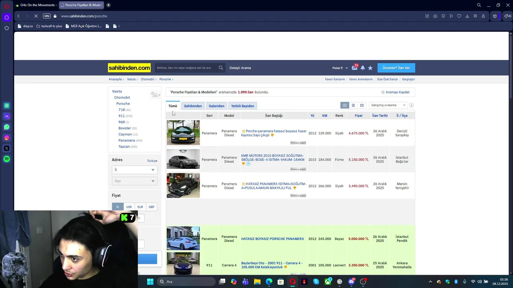The width and height of the screenshot is (513, 288).
Task: Go to Opera home sidebar icon
Action: coord(7,17)
